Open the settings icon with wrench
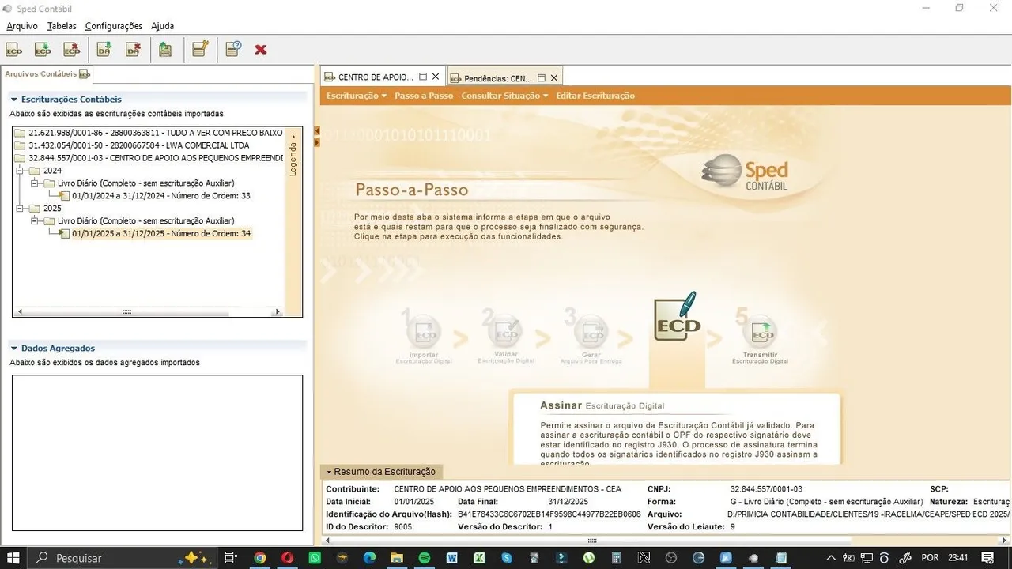This screenshot has height=569, width=1012. pos(200,50)
